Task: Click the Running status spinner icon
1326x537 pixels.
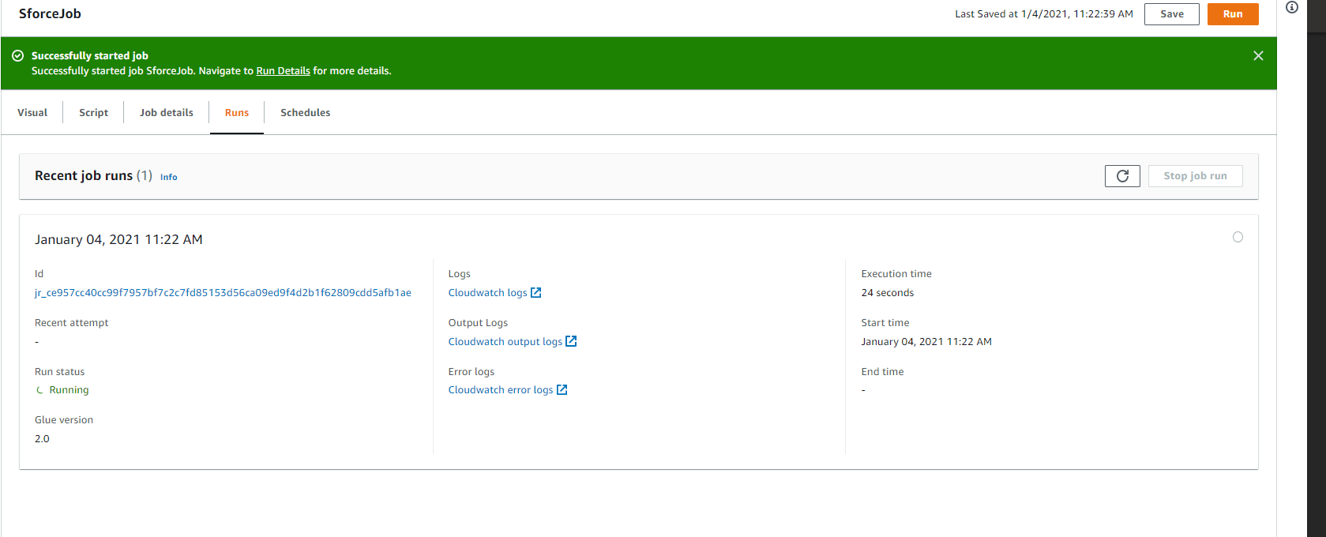Action: coord(39,390)
